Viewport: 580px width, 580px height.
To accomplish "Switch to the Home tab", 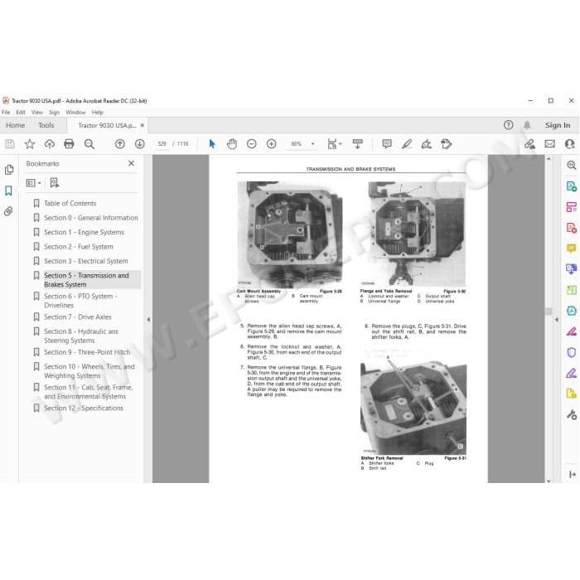I will (15, 125).
